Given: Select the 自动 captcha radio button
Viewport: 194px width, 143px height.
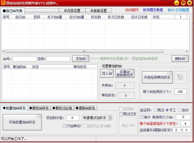Looking at the screenshot, I should [x=180, y=110].
